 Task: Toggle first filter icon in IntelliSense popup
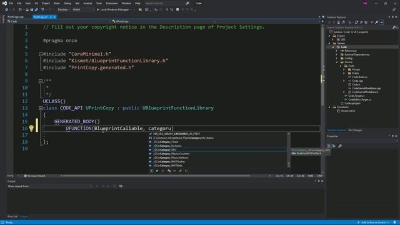(151, 171)
